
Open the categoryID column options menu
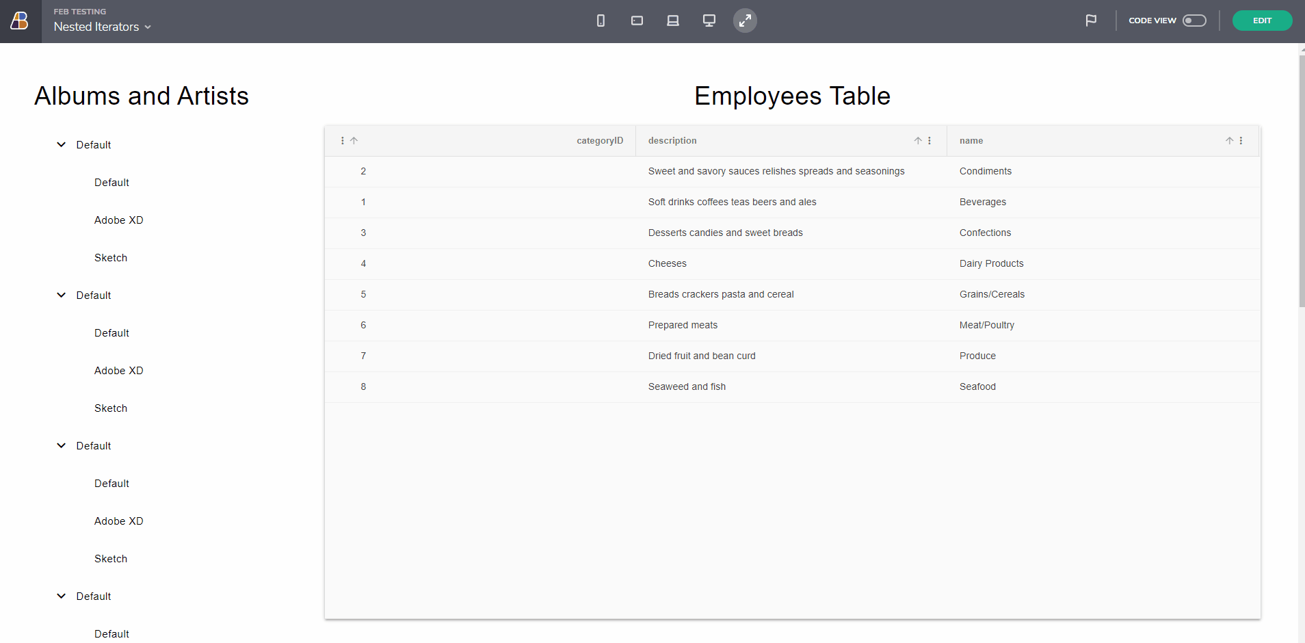tap(343, 141)
